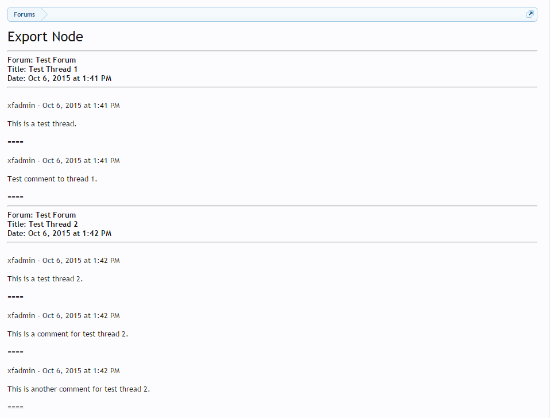Click the xfadmin author line above "This is another comment"
This screenshot has height=418, width=550.
tap(64, 371)
